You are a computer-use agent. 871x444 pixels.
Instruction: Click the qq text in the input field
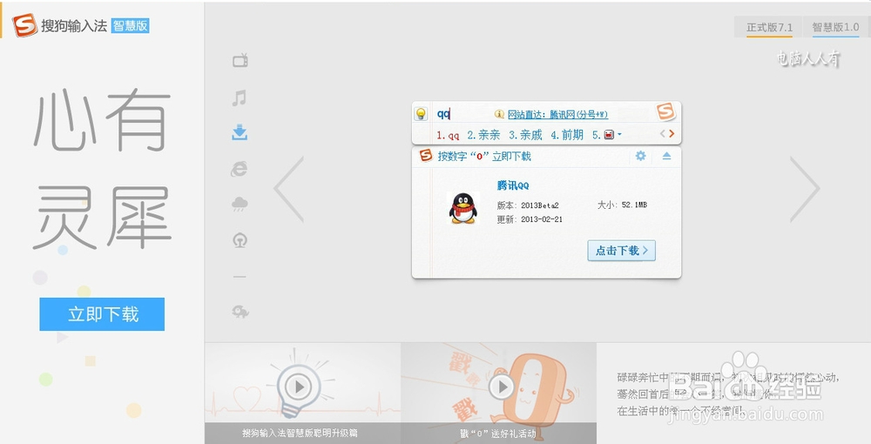[x=443, y=114]
